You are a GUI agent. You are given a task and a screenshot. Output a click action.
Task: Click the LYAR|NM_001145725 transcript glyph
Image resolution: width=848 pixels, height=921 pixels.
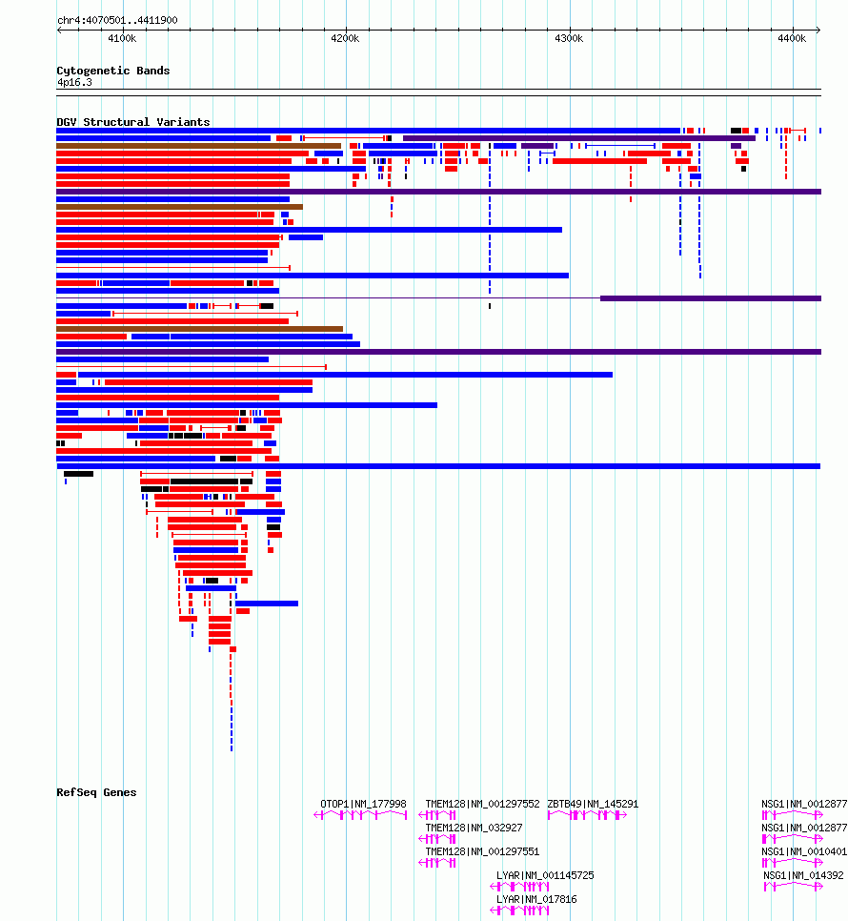click(x=520, y=887)
